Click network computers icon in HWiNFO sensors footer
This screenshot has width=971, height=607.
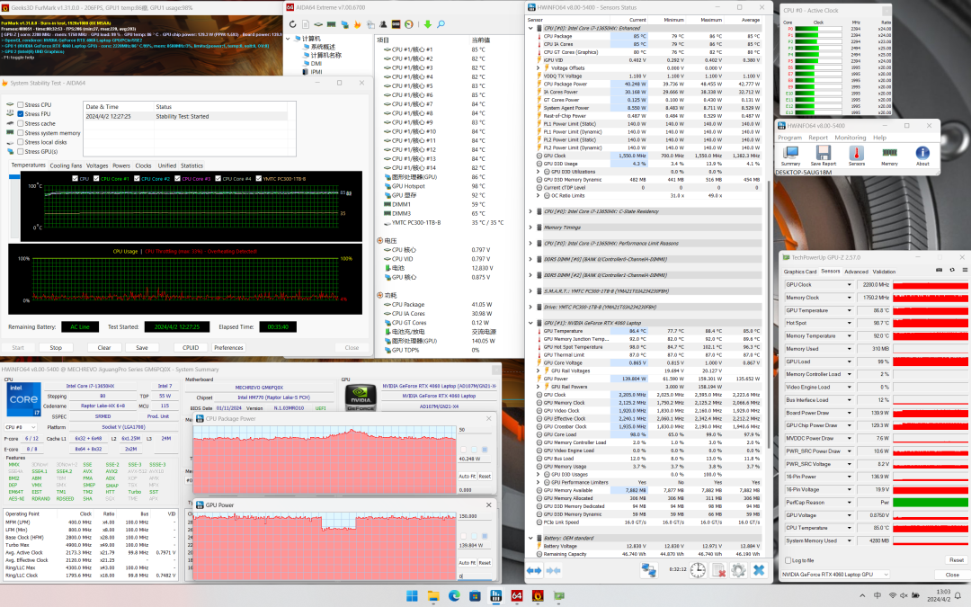click(x=648, y=570)
